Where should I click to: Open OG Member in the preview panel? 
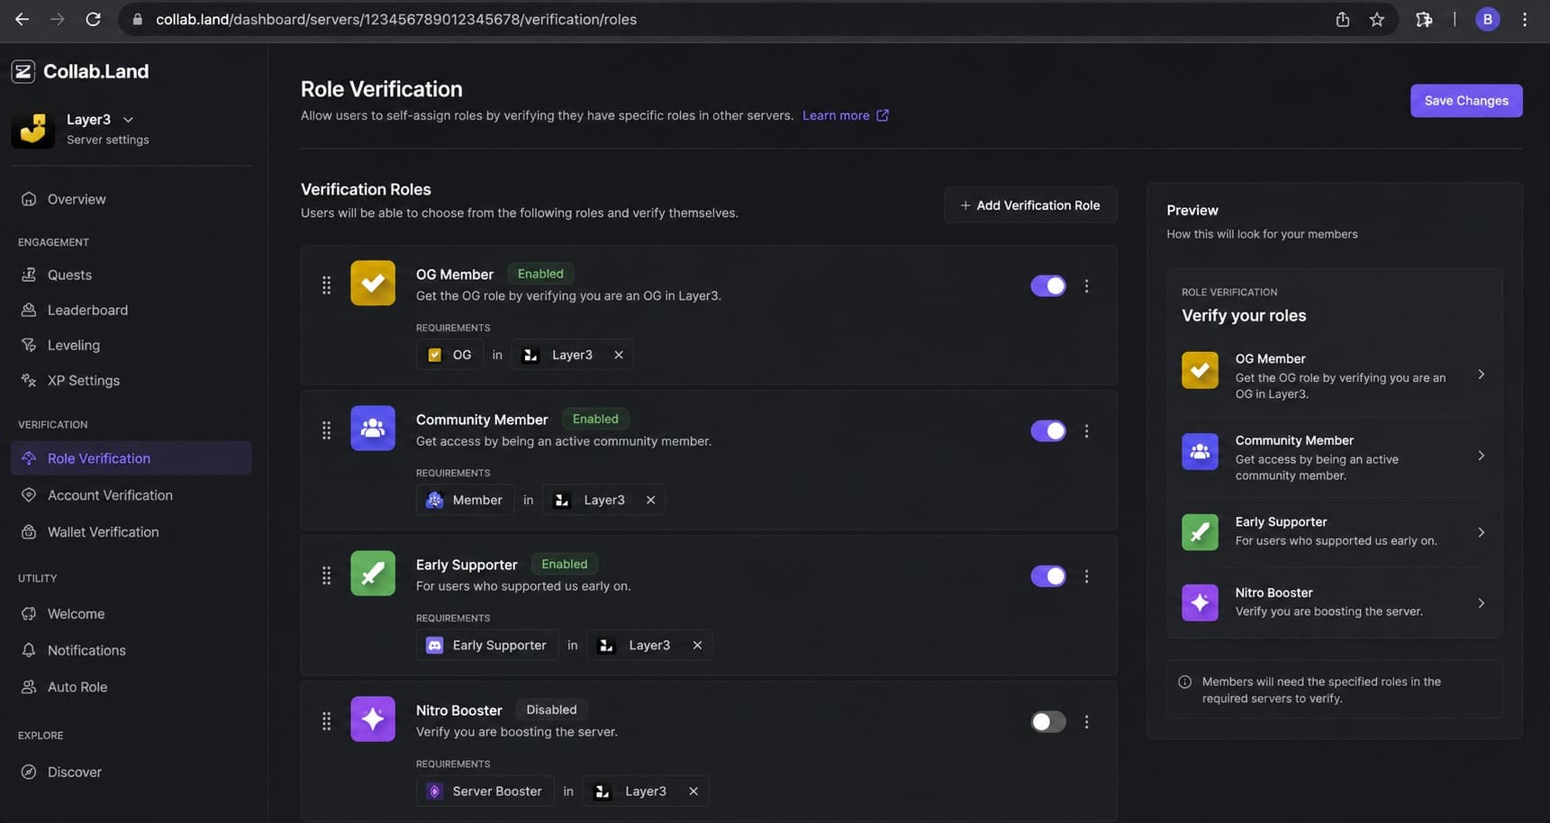pos(1335,375)
